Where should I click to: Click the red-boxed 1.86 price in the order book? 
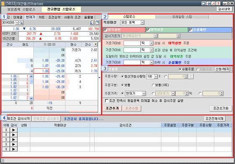pos(41,71)
